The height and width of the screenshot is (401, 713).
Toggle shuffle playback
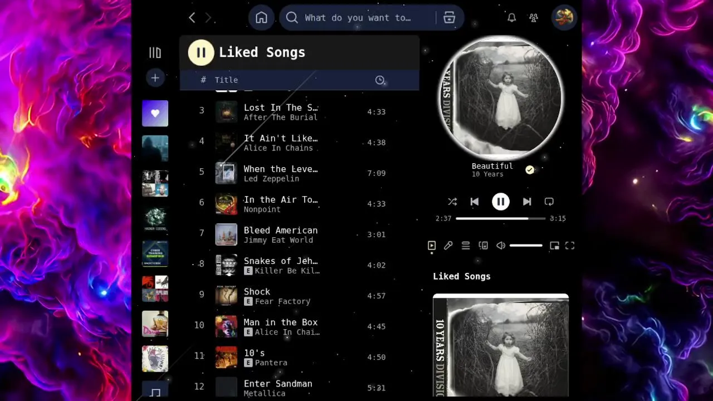[x=452, y=202]
